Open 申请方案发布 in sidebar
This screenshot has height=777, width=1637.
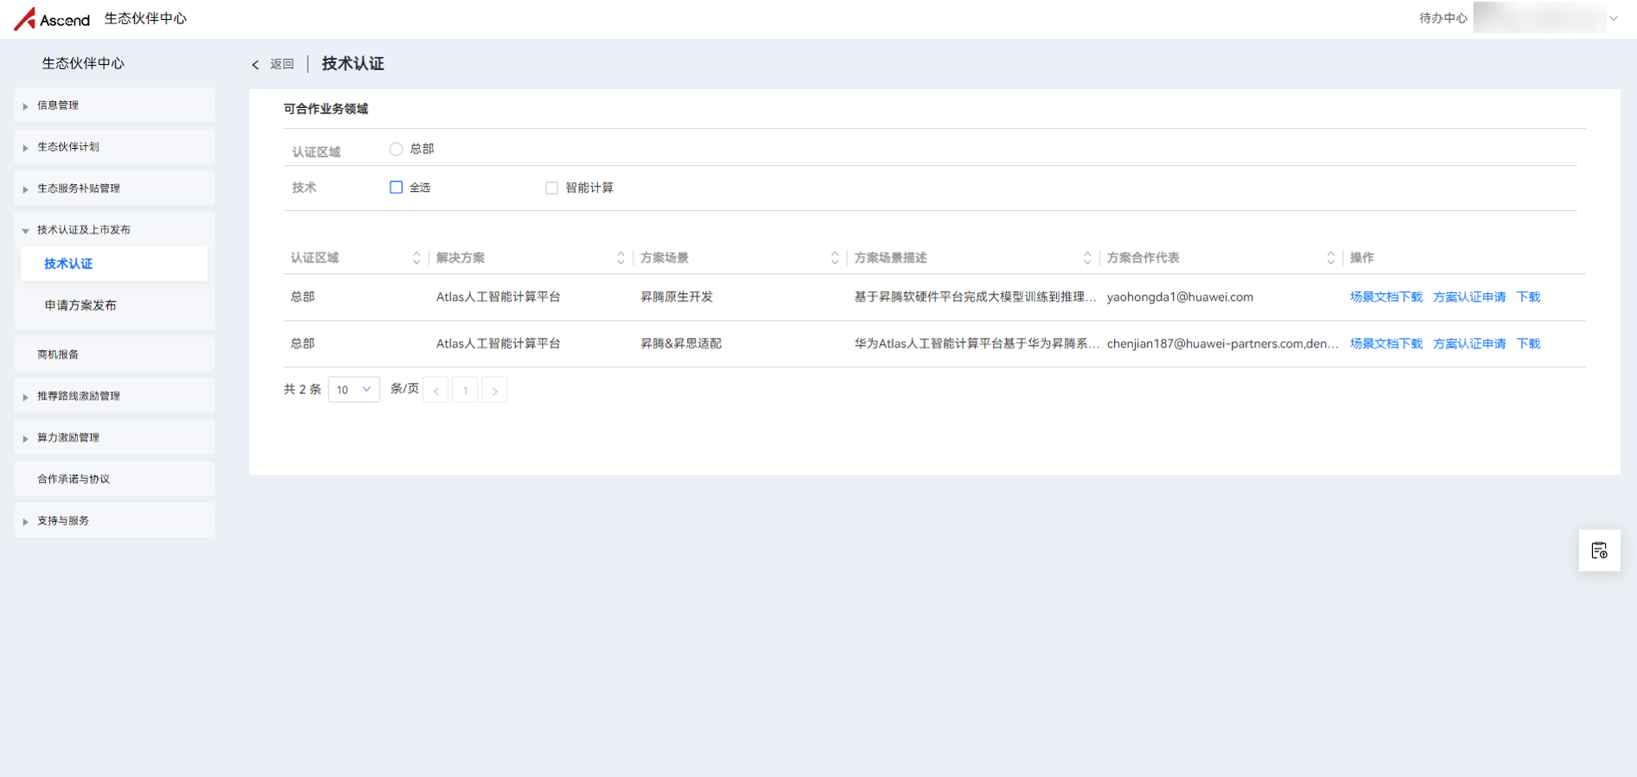(x=114, y=305)
